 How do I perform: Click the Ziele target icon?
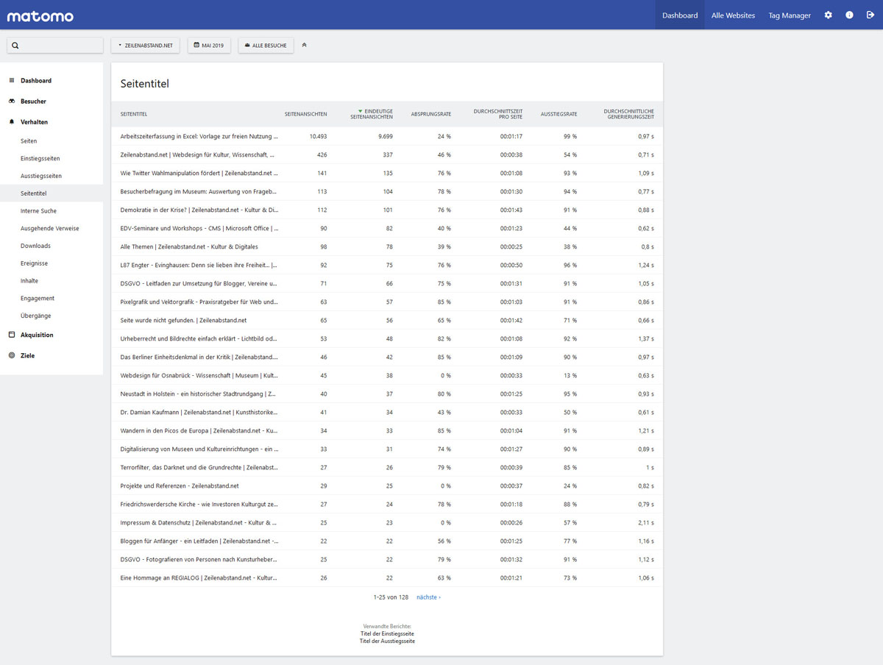(12, 355)
